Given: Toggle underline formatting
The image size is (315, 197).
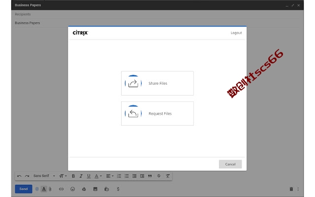Looking at the screenshot, I should [x=89, y=176].
